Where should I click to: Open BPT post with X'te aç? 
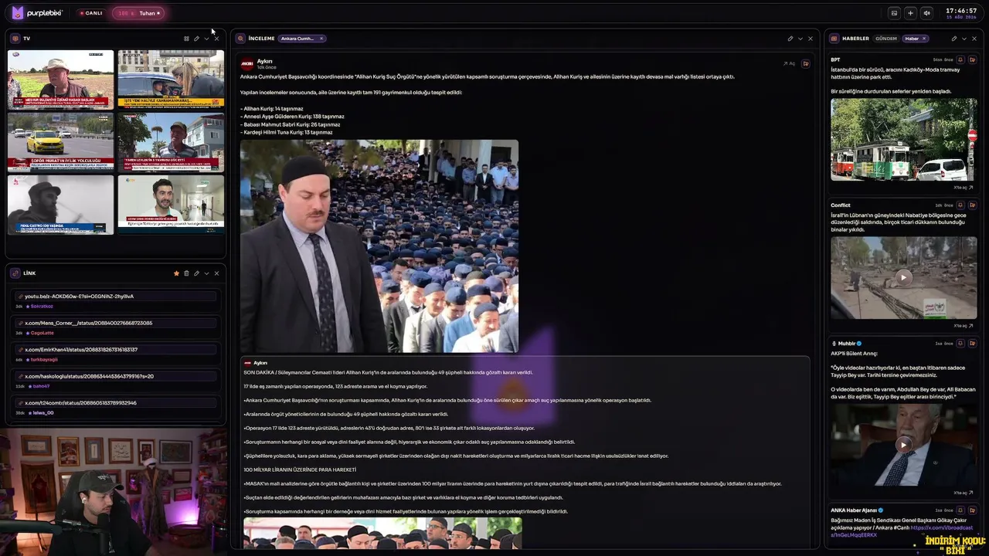tap(964, 188)
